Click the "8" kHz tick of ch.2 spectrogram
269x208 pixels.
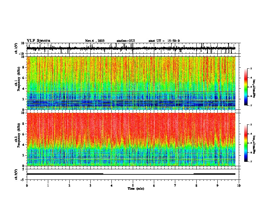coord(24,124)
